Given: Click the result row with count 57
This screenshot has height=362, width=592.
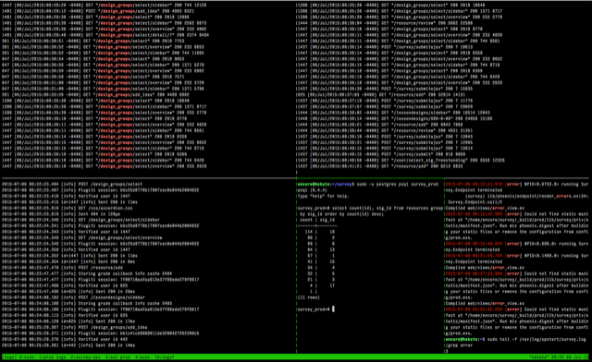Looking at the screenshot, I should [320, 256].
